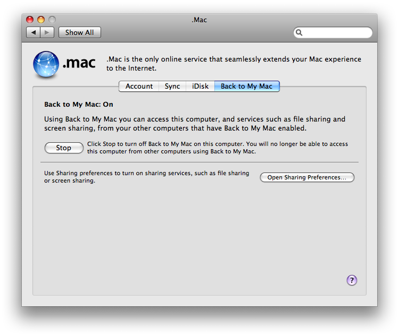Switch to the Account tab
The width and height of the screenshot is (399, 336).
(139, 87)
